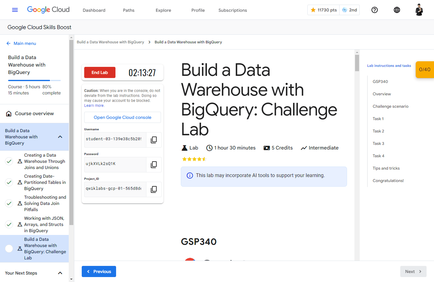This screenshot has width=434, height=282.
Task: Toggle completion check for Creating a Data Warehouse
Action: pos(9,161)
